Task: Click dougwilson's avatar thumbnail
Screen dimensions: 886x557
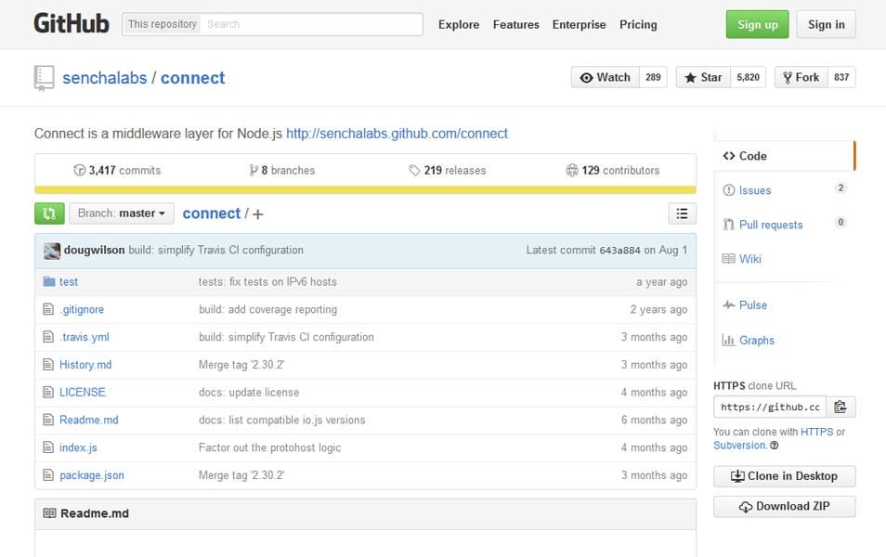Action: (51, 250)
